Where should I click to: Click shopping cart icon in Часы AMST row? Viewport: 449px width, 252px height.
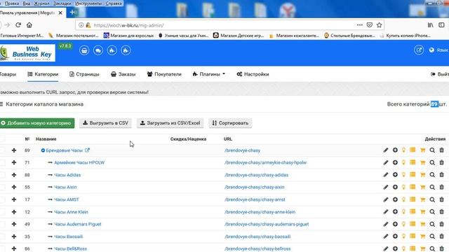[x=422, y=199]
